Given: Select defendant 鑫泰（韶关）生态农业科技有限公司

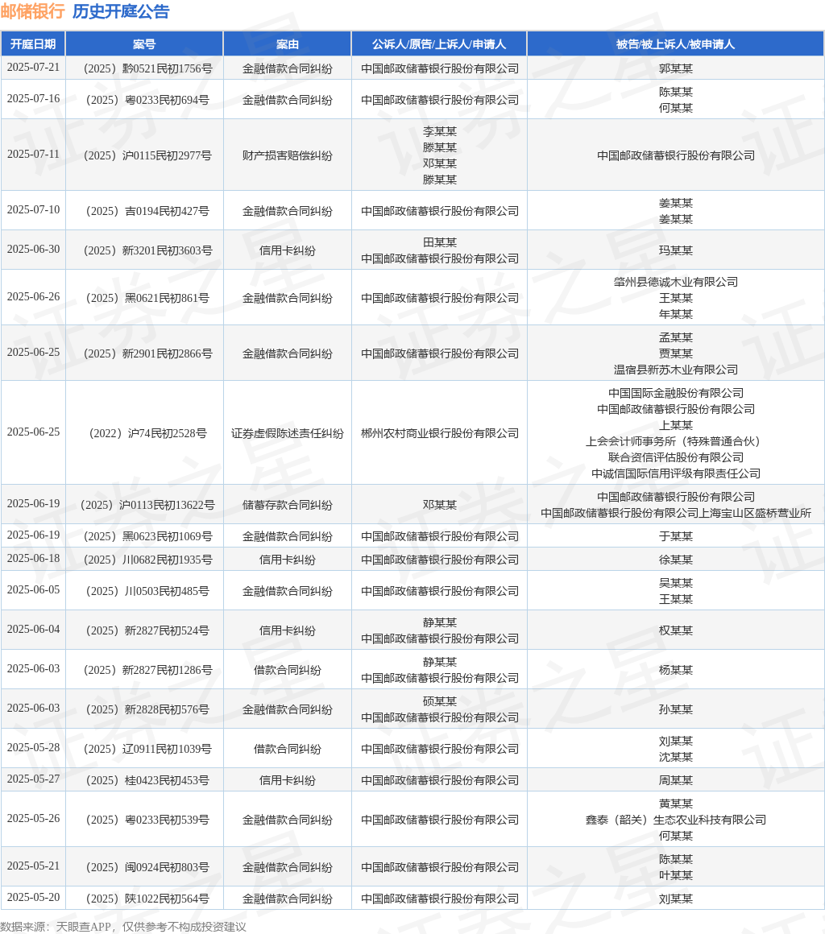Looking at the screenshot, I should tap(676, 820).
